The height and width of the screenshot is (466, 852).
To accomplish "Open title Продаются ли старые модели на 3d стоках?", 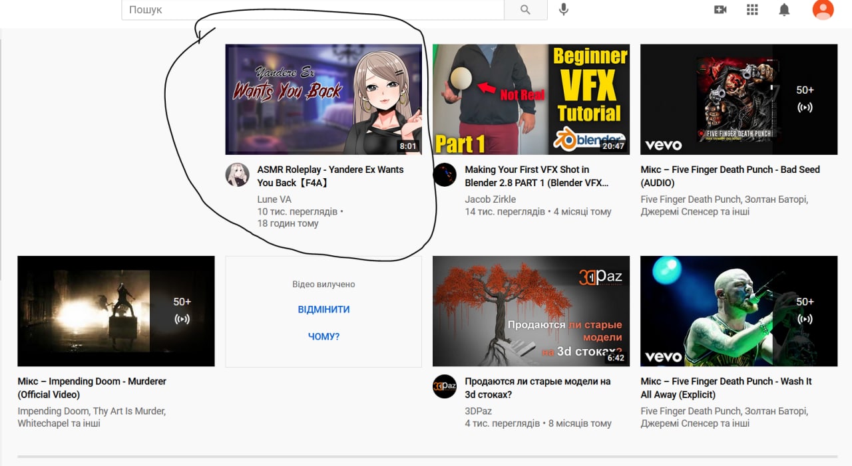I will tap(538, 388).
